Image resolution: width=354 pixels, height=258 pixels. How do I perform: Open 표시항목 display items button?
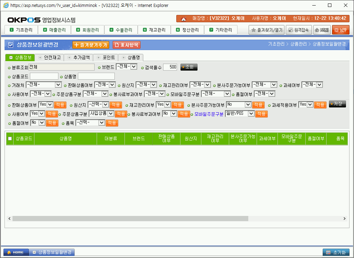[x=127, y=45]
